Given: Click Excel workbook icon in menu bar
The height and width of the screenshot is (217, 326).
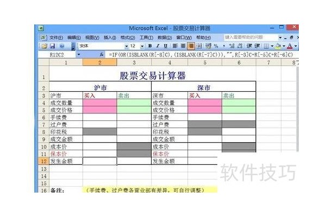Looking at the screenshot, I should pos(43,37).
